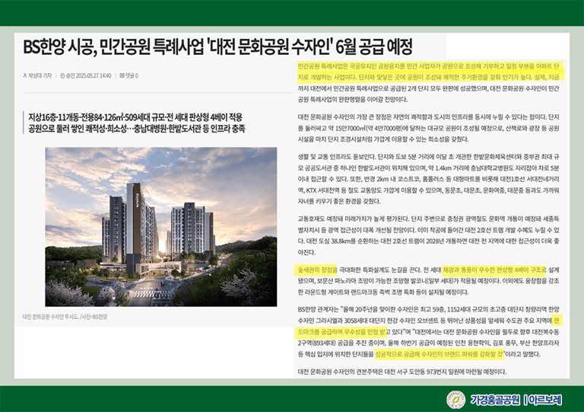This screenshot has width=584, height=412.
Task: Click highlighted phrase '성공적으로 공급해 수자인의 브랜드 파워를 강화할 것'
Action: 440,354
